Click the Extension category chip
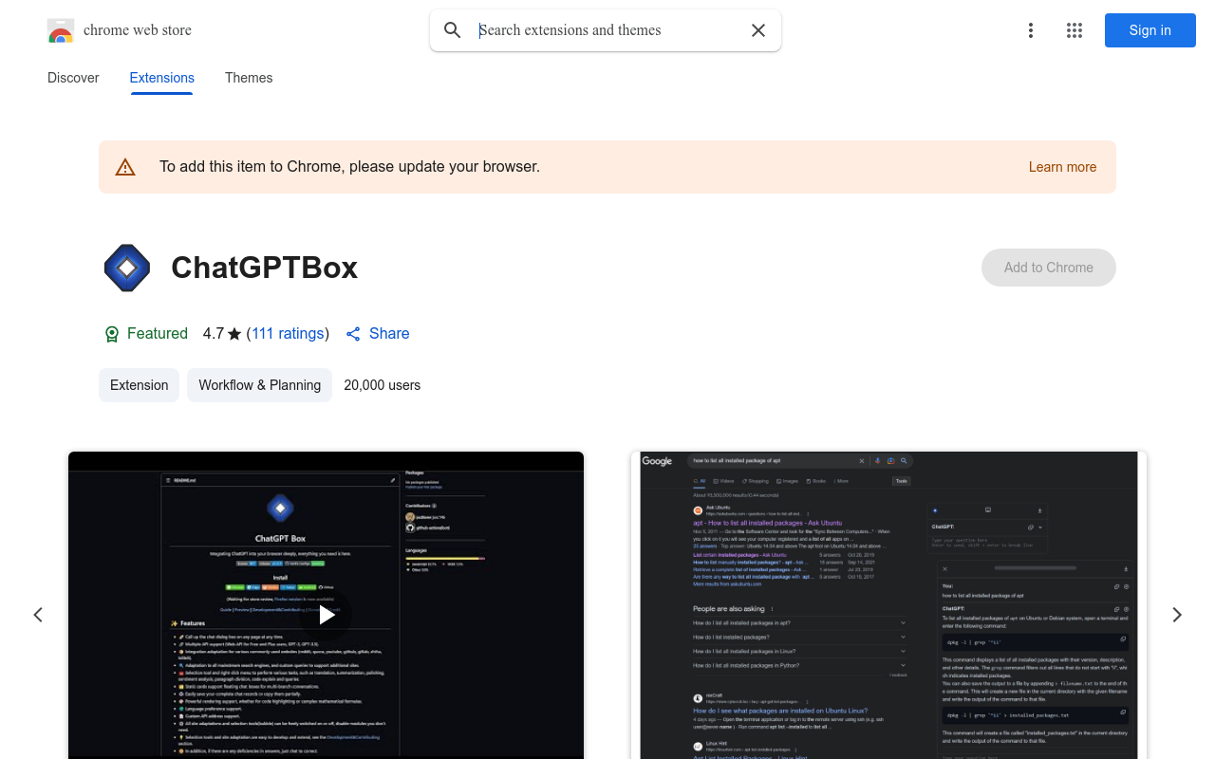The height and width of the screenshot is (759, 1215). pos(139,385)
